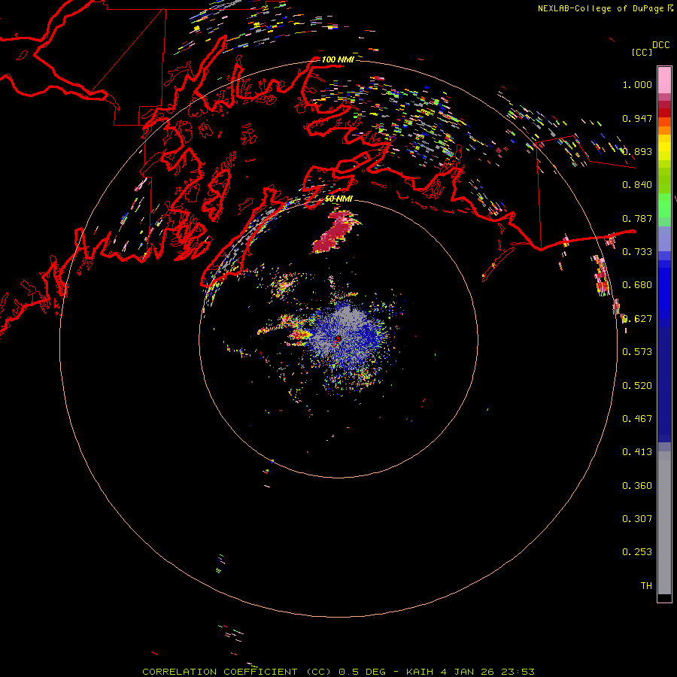Click the 100 NMI range ring label
The image size is (677, 677).
pyautogui.click(x=338, y=59)
